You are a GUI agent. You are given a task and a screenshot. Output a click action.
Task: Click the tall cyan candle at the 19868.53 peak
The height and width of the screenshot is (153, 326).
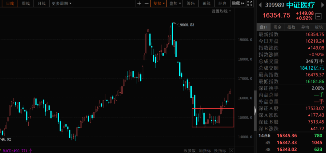point(172,34)
